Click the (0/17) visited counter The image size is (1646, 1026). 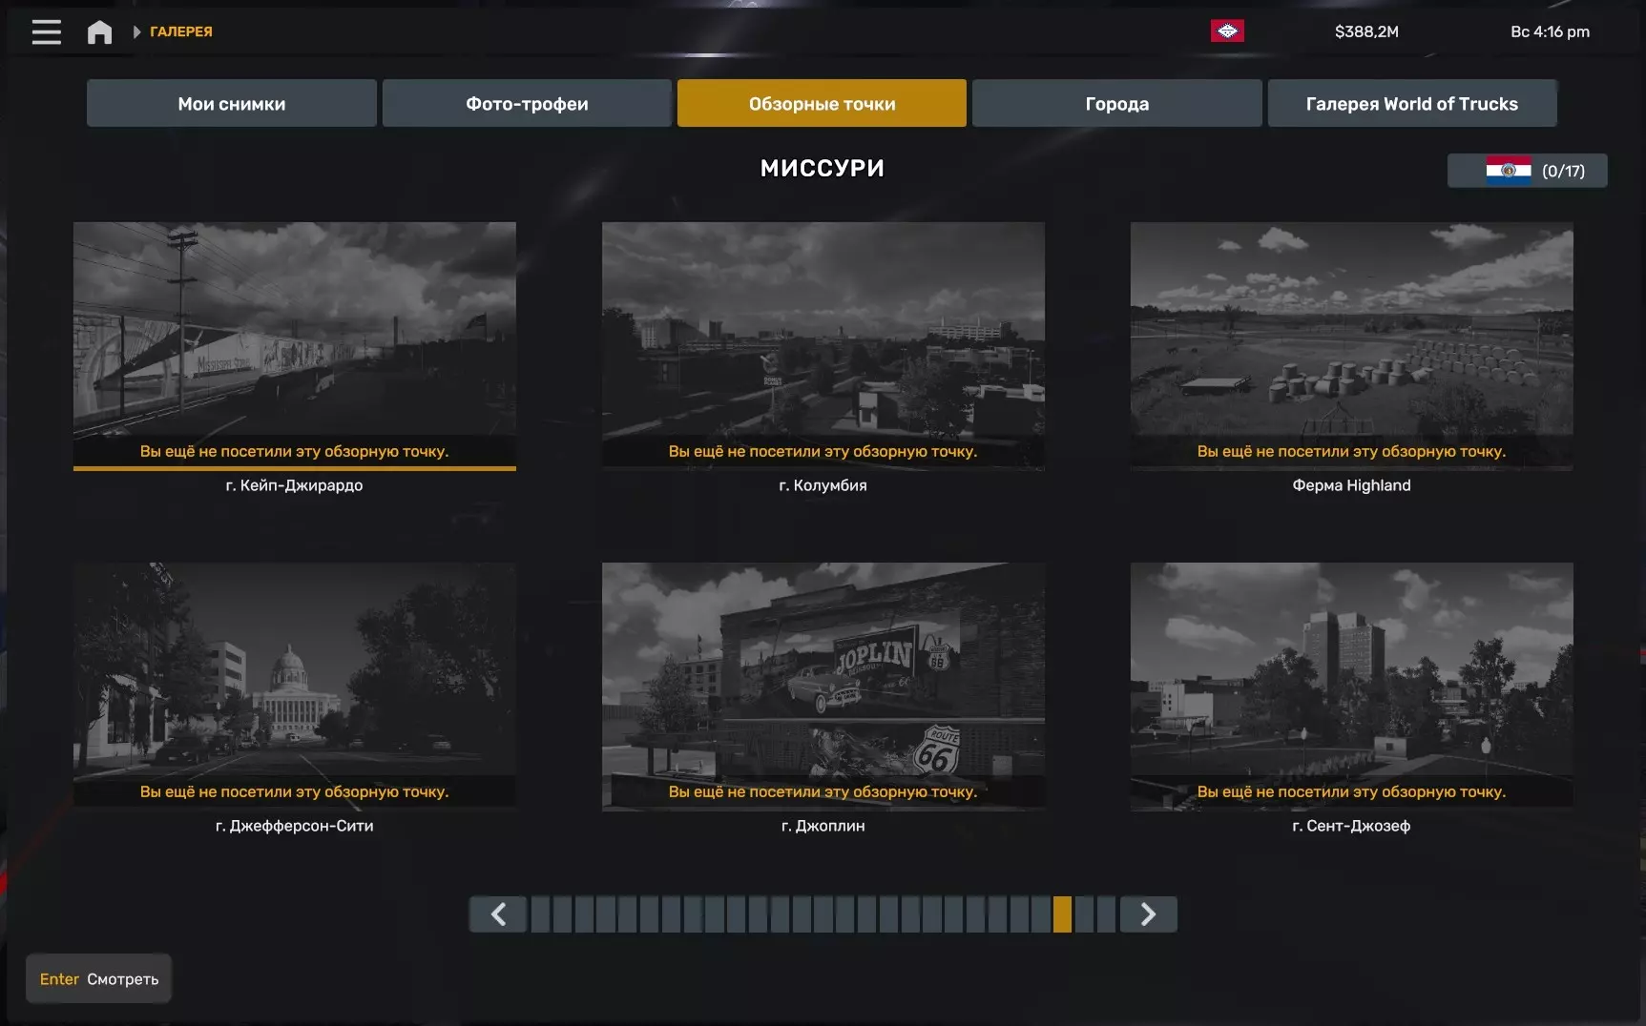pos(1563,172)
